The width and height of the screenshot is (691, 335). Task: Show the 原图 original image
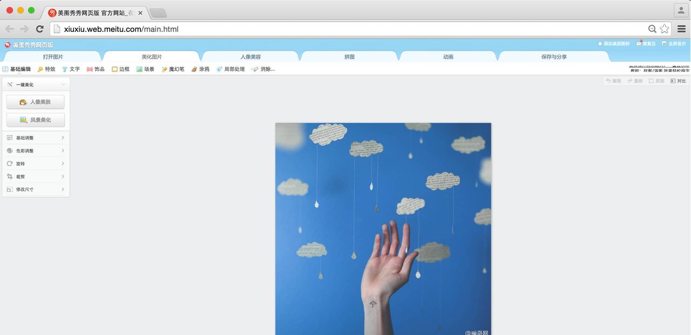point(656,81)
